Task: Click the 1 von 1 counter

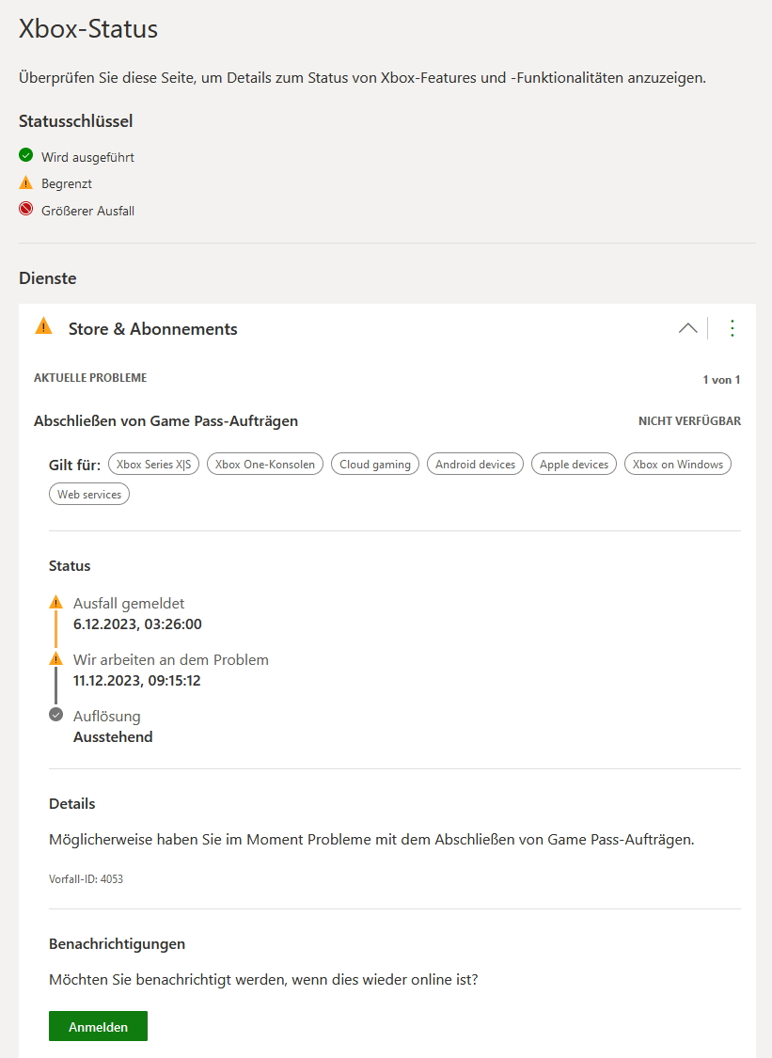Action: click(721, 380)
